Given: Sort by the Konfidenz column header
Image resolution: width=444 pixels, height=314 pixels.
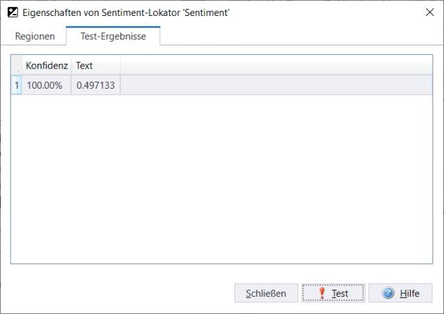Looking at the screenshot, I should (46, 66).
